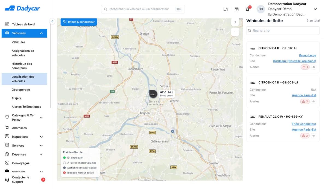This screenshot has height=189, width=328.
Task: Click the Catalogue & Car Policy shield icon
Action: [7, 117]
